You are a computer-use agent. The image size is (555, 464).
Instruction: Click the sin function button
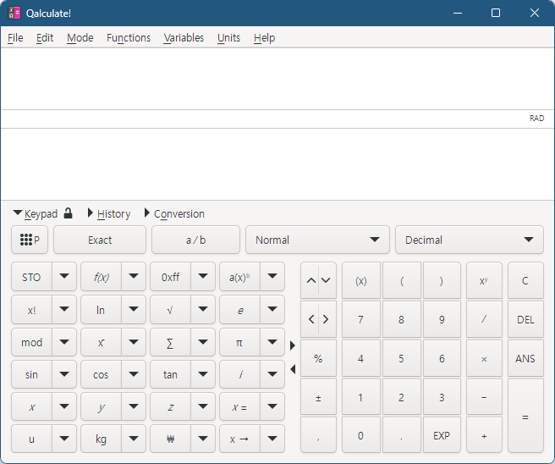point(31,375)
